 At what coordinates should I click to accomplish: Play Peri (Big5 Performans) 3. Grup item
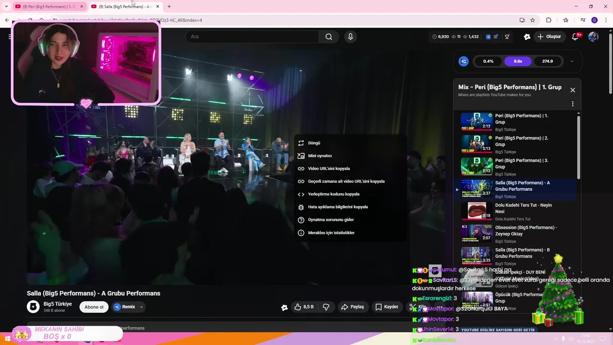point(515,167)
